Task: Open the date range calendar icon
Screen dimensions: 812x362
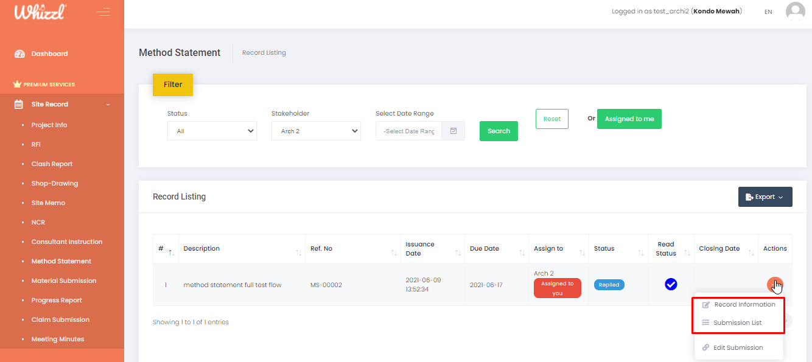Action: (x=453, y=131)
